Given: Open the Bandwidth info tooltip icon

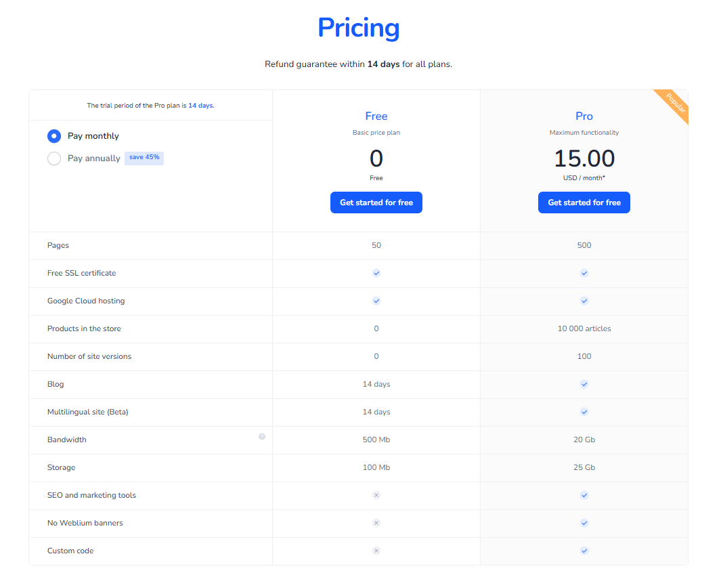Looking at the screenshot, I should (262, 437).
